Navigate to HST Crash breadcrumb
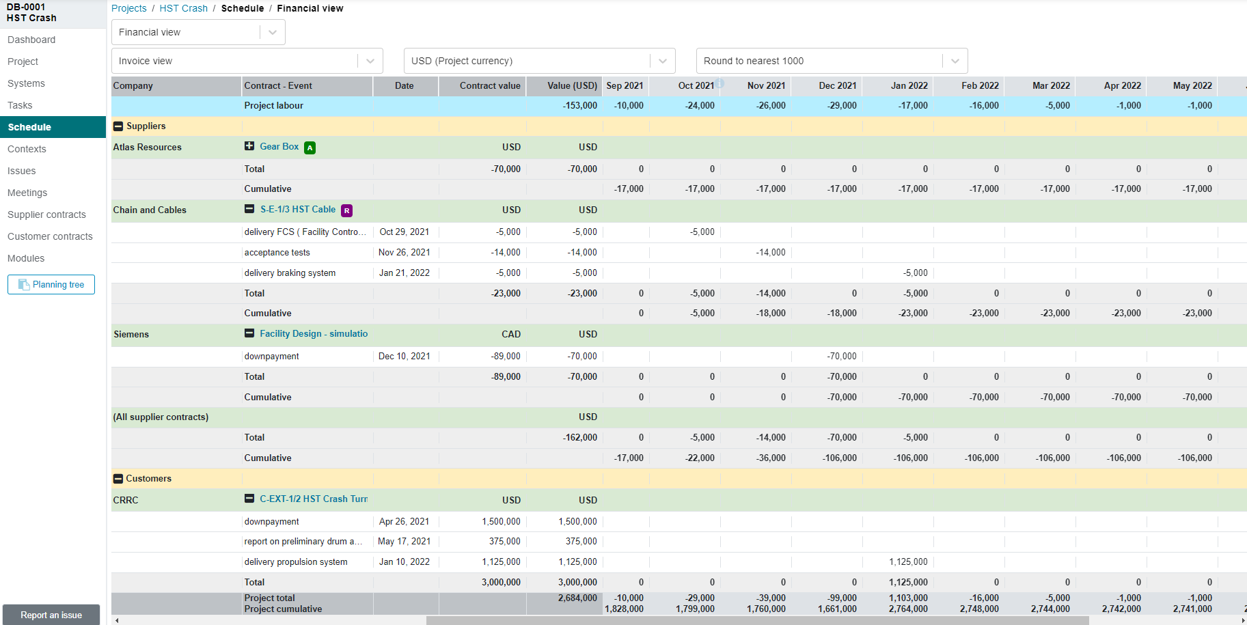Image resolution: width=1247 pixels, height=625 pixels. click(184, 8)
